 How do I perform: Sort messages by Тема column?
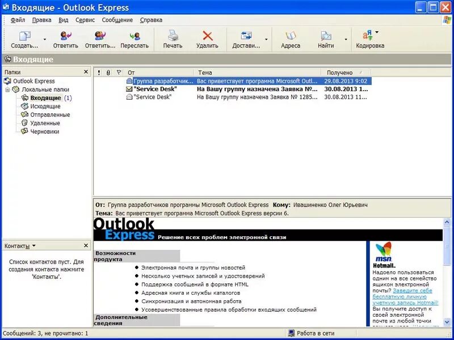pyautogui.click(x=258, y=73)
